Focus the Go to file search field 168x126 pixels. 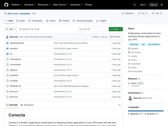(93, 29)
